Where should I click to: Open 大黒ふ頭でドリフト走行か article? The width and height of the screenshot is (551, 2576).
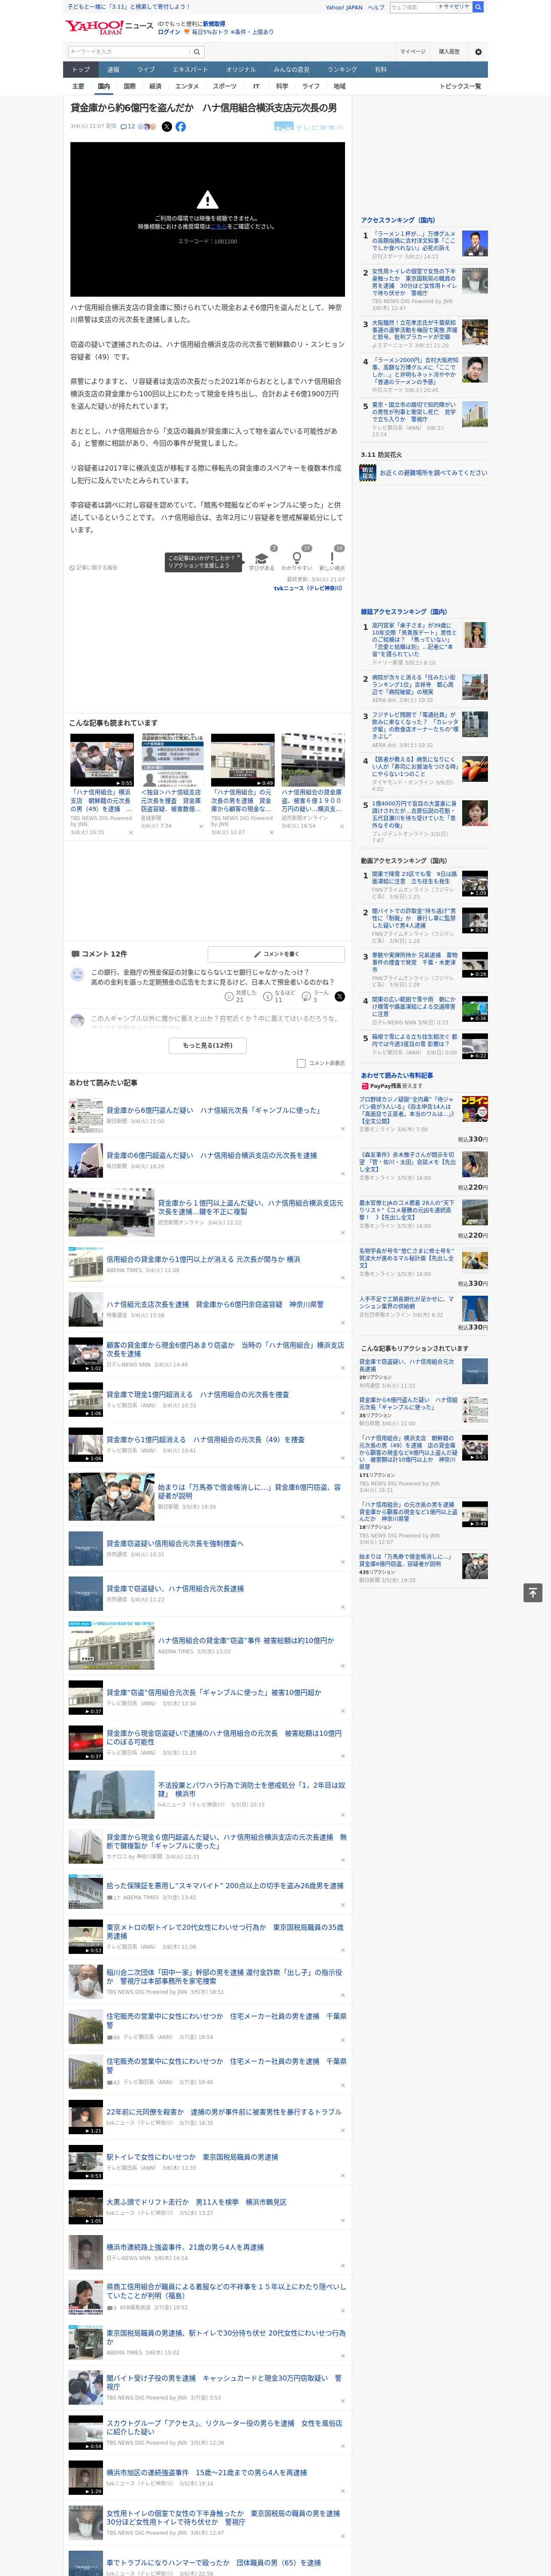[196, 2202]
